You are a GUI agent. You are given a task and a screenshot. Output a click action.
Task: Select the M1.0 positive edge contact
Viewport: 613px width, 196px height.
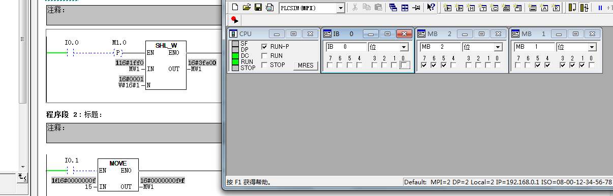(x=118, y=52)
